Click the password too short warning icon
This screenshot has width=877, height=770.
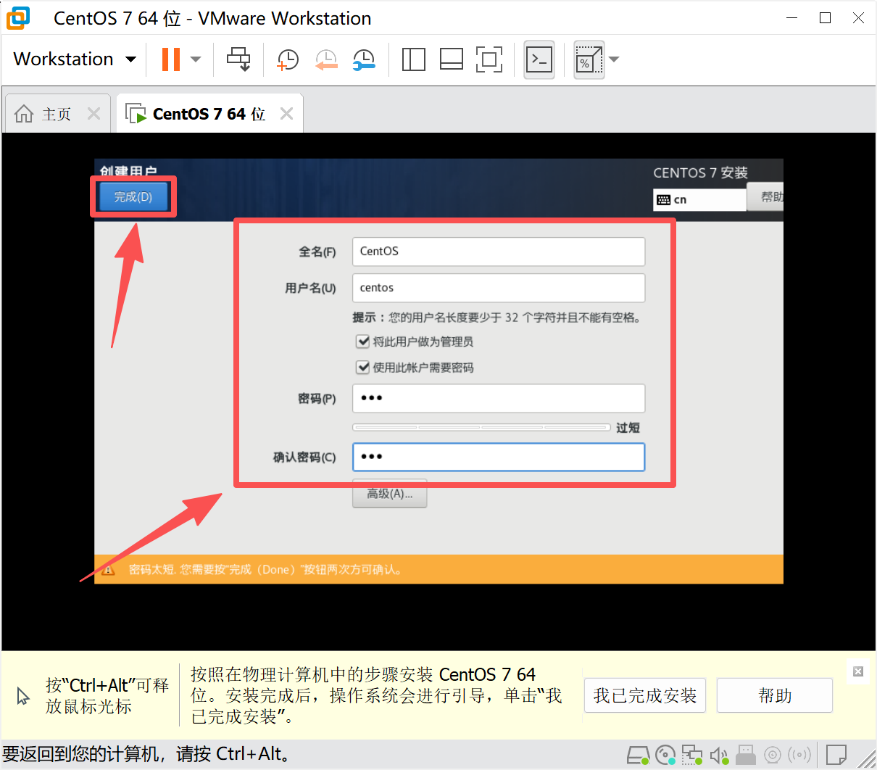[x=108, y=570]
